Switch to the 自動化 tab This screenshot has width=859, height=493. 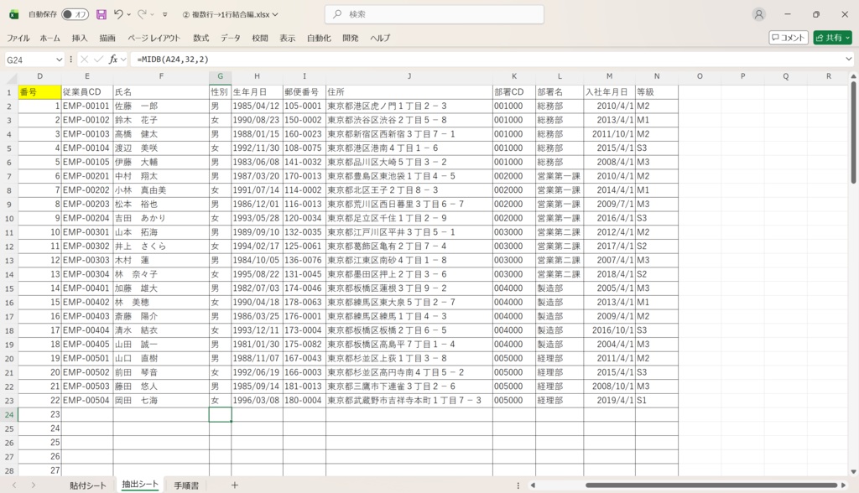click(319, 38)
